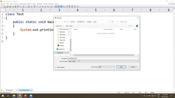This screenshot has height=98, width=175.
Task: Click the Paste clipboard icon in toolbar
Action: [x=29, y=7]
